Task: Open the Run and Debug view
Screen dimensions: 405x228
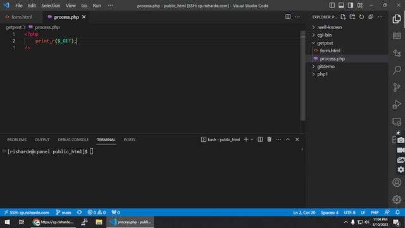Action: [397, 104]
